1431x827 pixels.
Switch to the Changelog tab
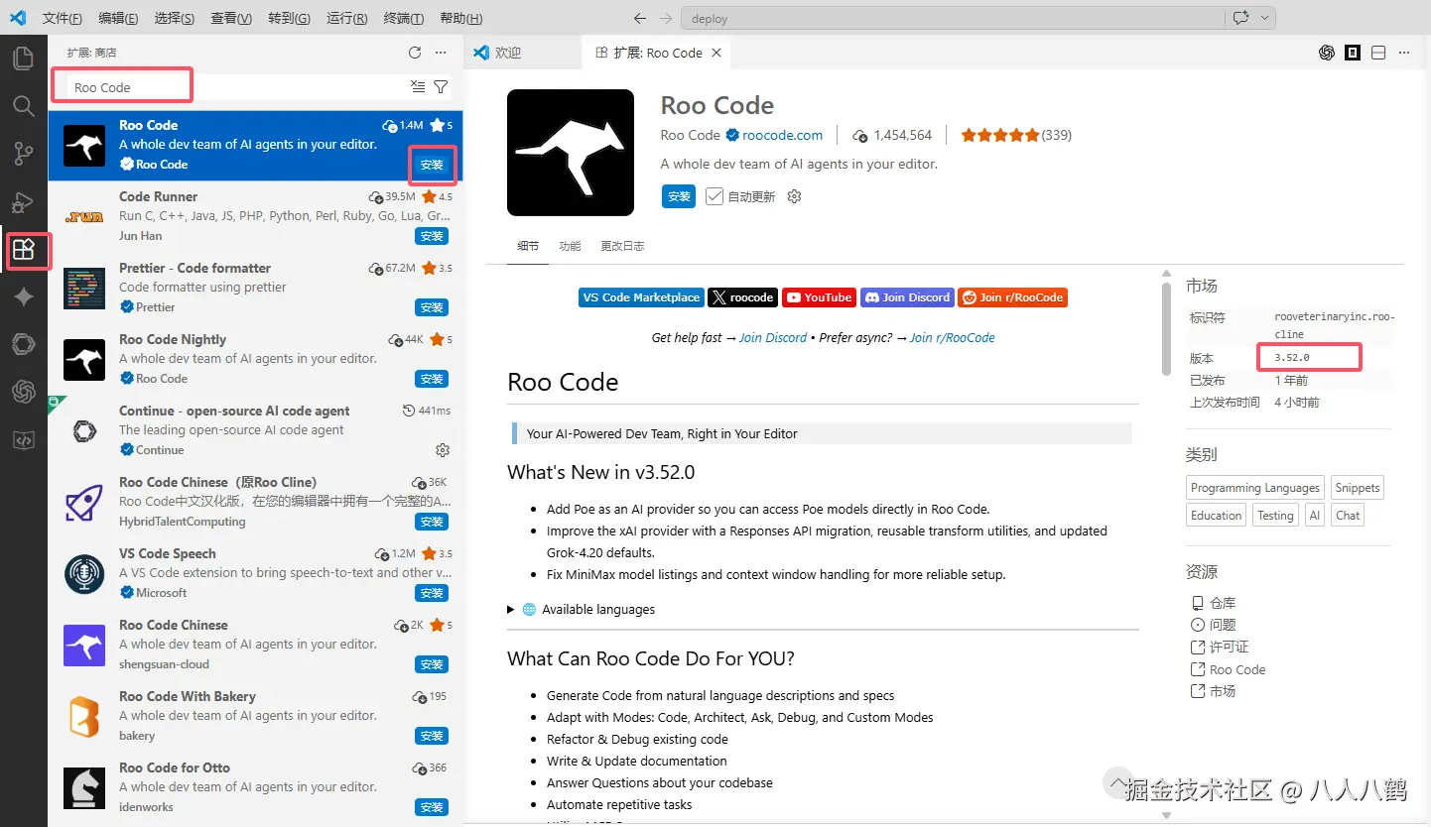pos(622,246)
